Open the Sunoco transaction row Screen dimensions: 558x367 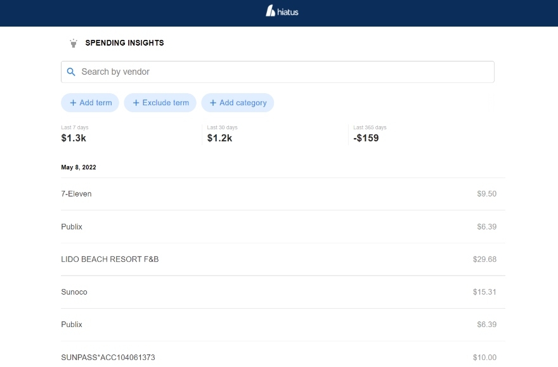click(283, 292)
